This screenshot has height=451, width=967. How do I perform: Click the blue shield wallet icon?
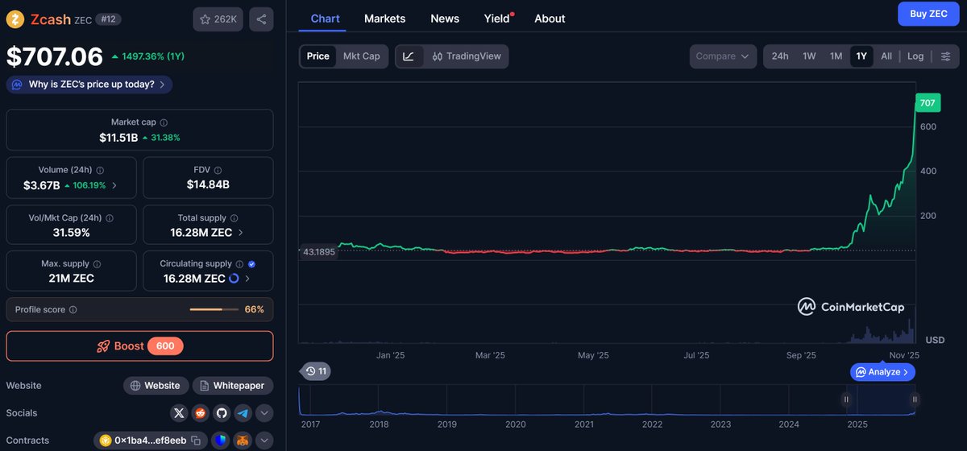pyautogui.click(x=222, y=441)
